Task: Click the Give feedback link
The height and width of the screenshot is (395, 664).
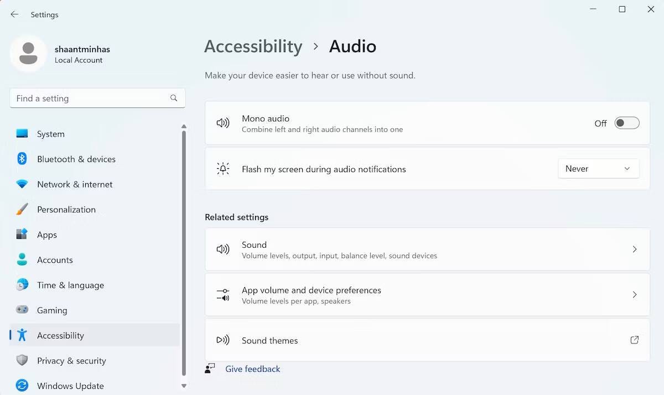Action: (x=253, y=368)
